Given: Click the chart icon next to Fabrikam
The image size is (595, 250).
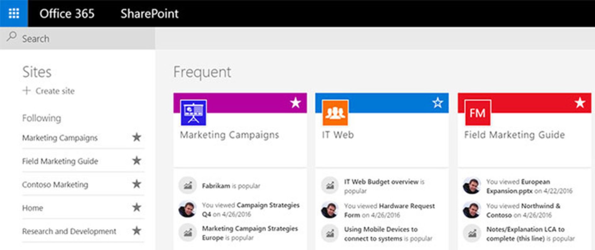Looking at the screenshot, I should click(x=188, y=185).
